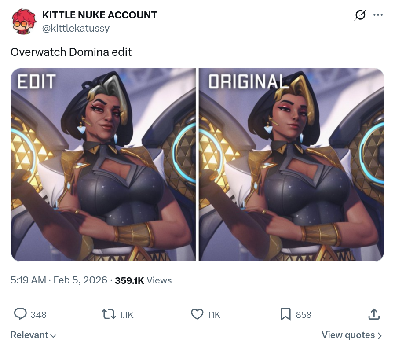Click the @kittlekatussy handle
Image resolution: width=395 pixels, height=346 pixels.
pyautogui.click(x=76, y=28)
